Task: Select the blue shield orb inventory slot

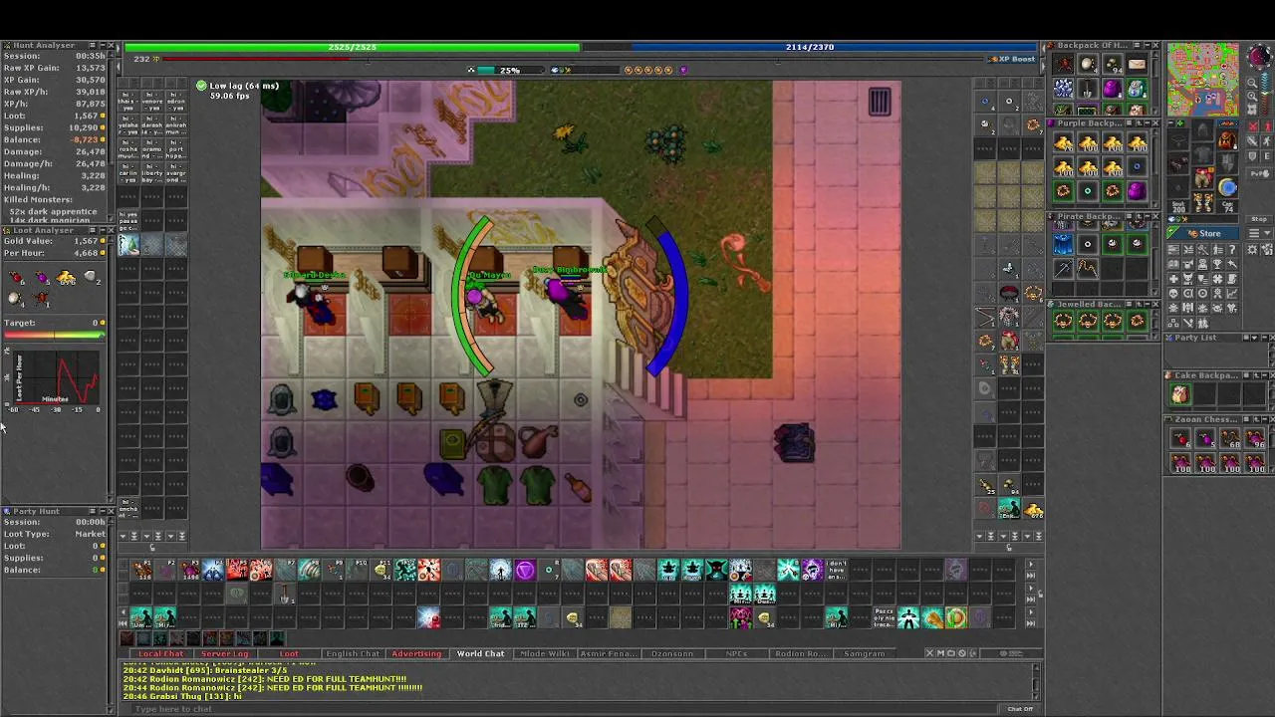Action: (1227, 186)
